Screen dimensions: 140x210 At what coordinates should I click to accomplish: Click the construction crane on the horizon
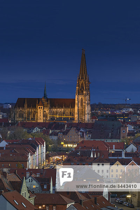125,100
